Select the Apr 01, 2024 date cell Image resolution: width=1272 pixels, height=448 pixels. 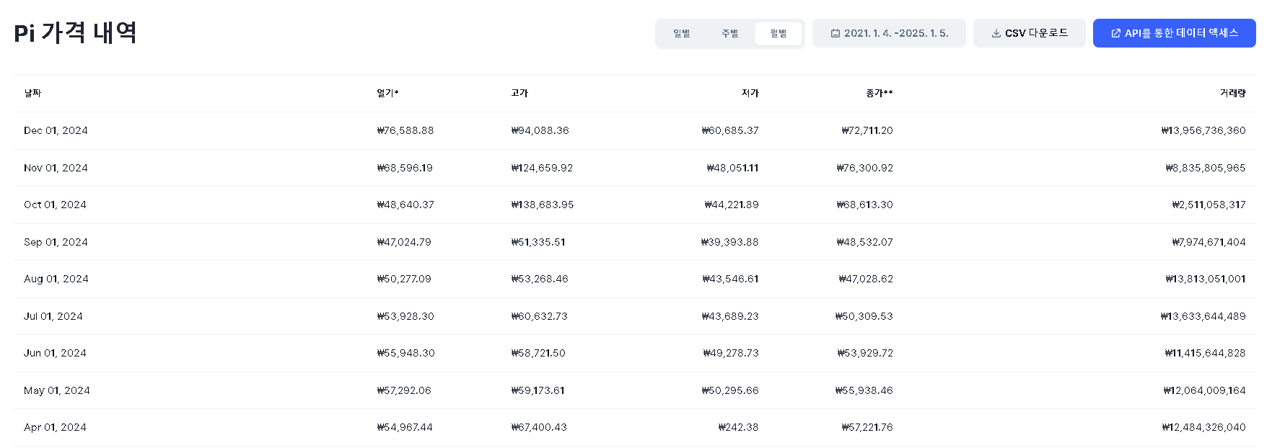pyautogui.click(x=55, y=427)
